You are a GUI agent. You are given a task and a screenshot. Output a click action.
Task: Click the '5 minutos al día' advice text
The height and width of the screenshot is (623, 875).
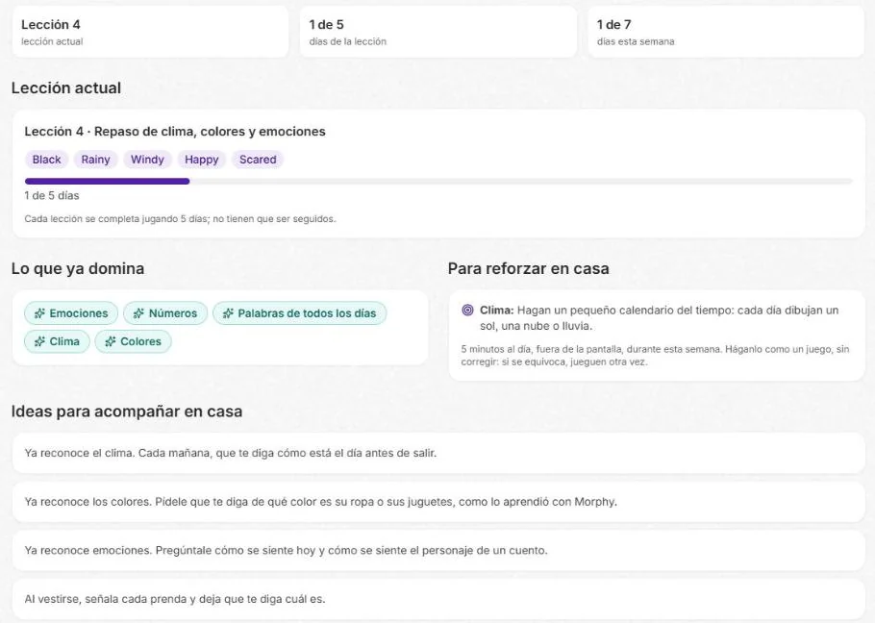(655, 356)
